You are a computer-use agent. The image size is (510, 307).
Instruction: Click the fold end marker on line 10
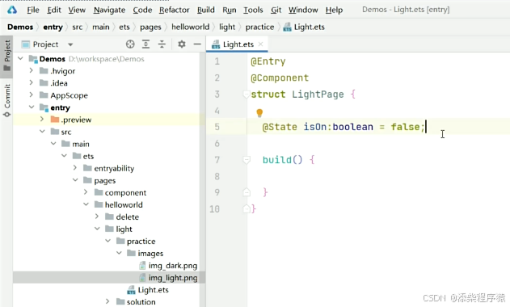click(x=247, y=208)
